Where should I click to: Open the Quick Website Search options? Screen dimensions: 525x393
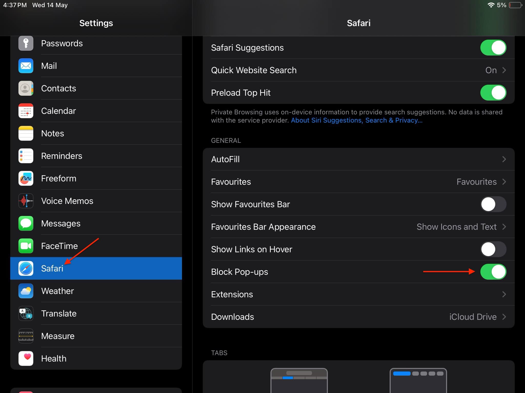pyautogui.click(x=359, y=70)
